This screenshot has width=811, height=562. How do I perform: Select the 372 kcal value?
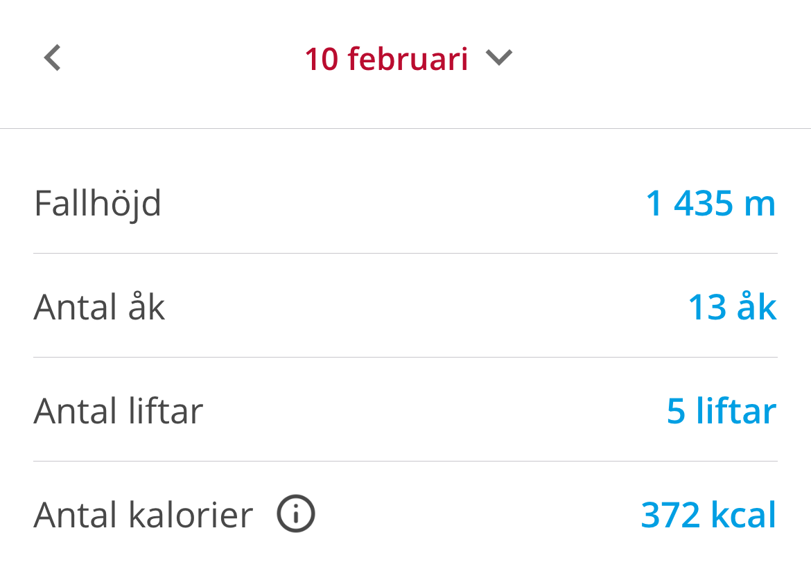point(708,515)
